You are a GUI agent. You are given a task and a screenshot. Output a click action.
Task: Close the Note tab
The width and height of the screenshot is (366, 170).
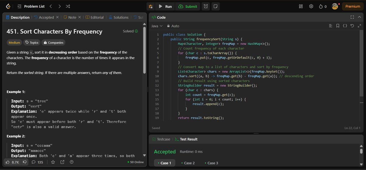point(80,17)
